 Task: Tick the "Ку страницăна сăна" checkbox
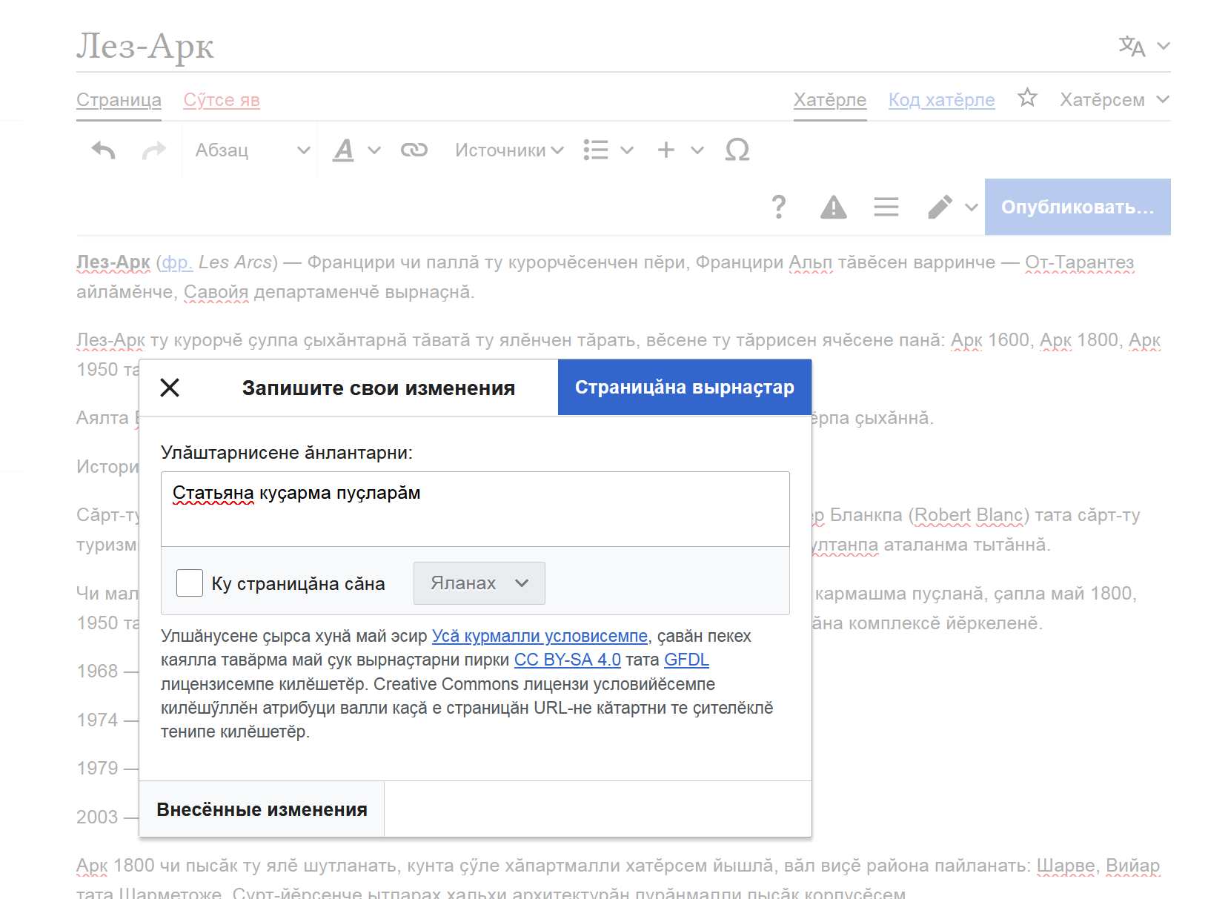coord(190,583)
